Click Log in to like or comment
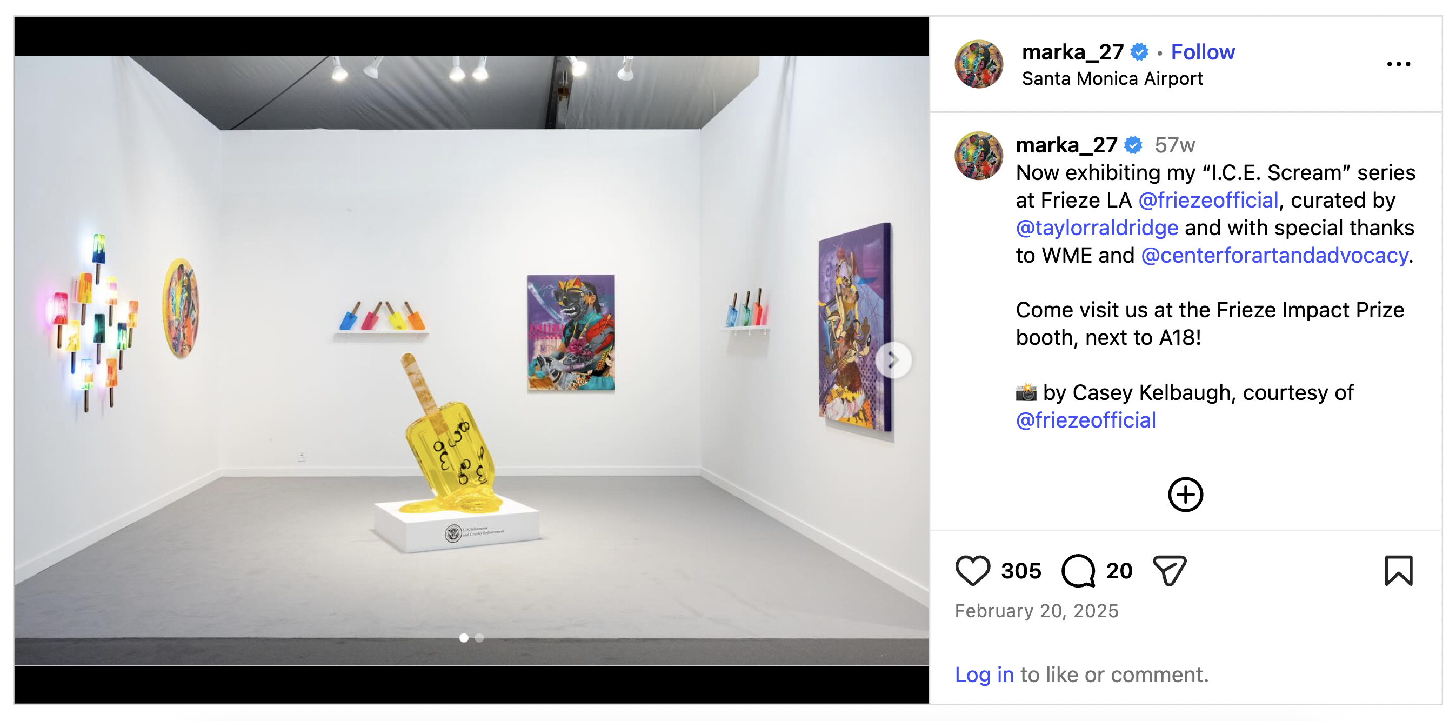This screenshot has width=1456, height=721. [x=984, y=674]
